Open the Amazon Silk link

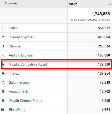click(18, 91)
